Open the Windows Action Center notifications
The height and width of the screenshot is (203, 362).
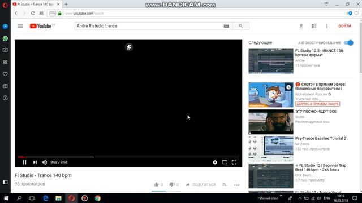click(x=355, y=198)
